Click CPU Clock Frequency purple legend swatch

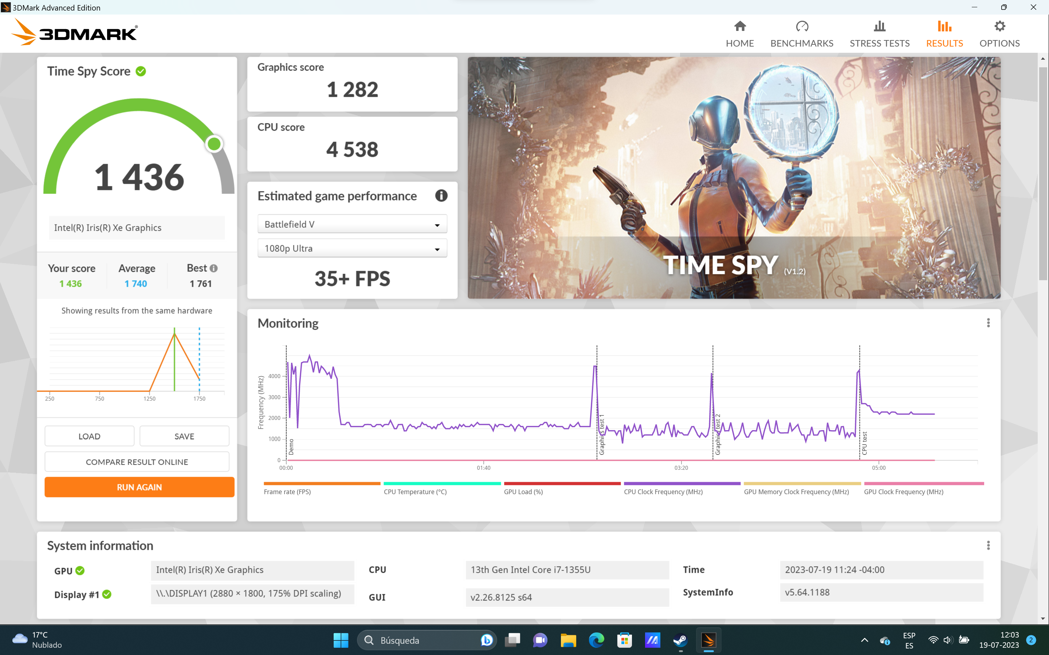(x=681, y=484)
